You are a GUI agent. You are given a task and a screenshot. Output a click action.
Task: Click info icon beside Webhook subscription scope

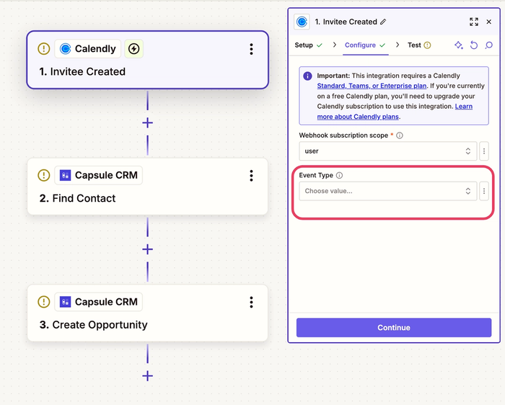[400, 135]
